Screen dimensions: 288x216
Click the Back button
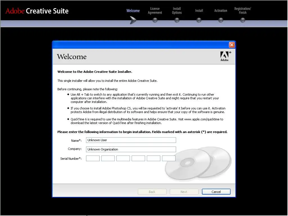(152, 192)
